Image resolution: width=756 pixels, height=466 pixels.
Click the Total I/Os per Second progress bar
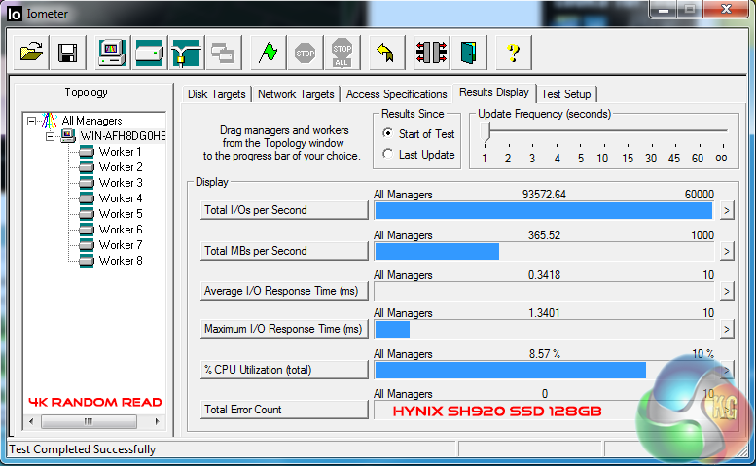pos(544,211)
